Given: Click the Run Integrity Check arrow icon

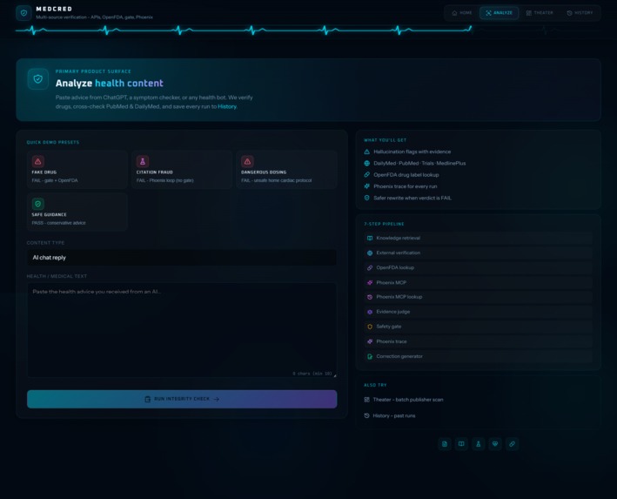Looking at the screenshot, I should 217,399.
